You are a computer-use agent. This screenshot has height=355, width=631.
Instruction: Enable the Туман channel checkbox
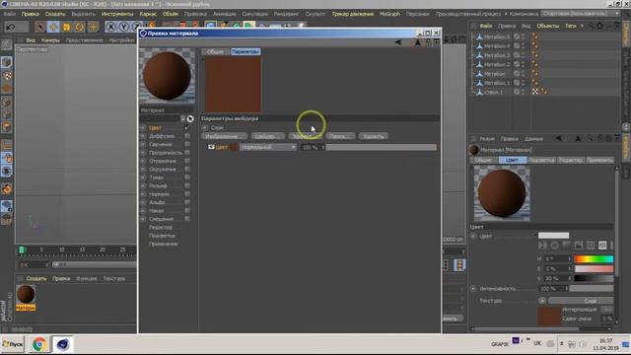tap(187, 177)
